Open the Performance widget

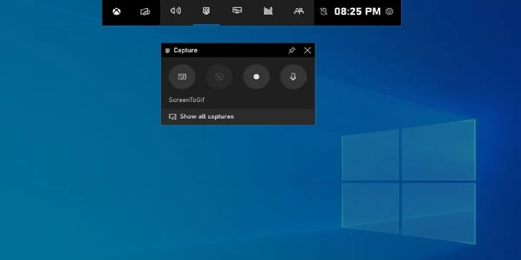(x=268, y=12)
